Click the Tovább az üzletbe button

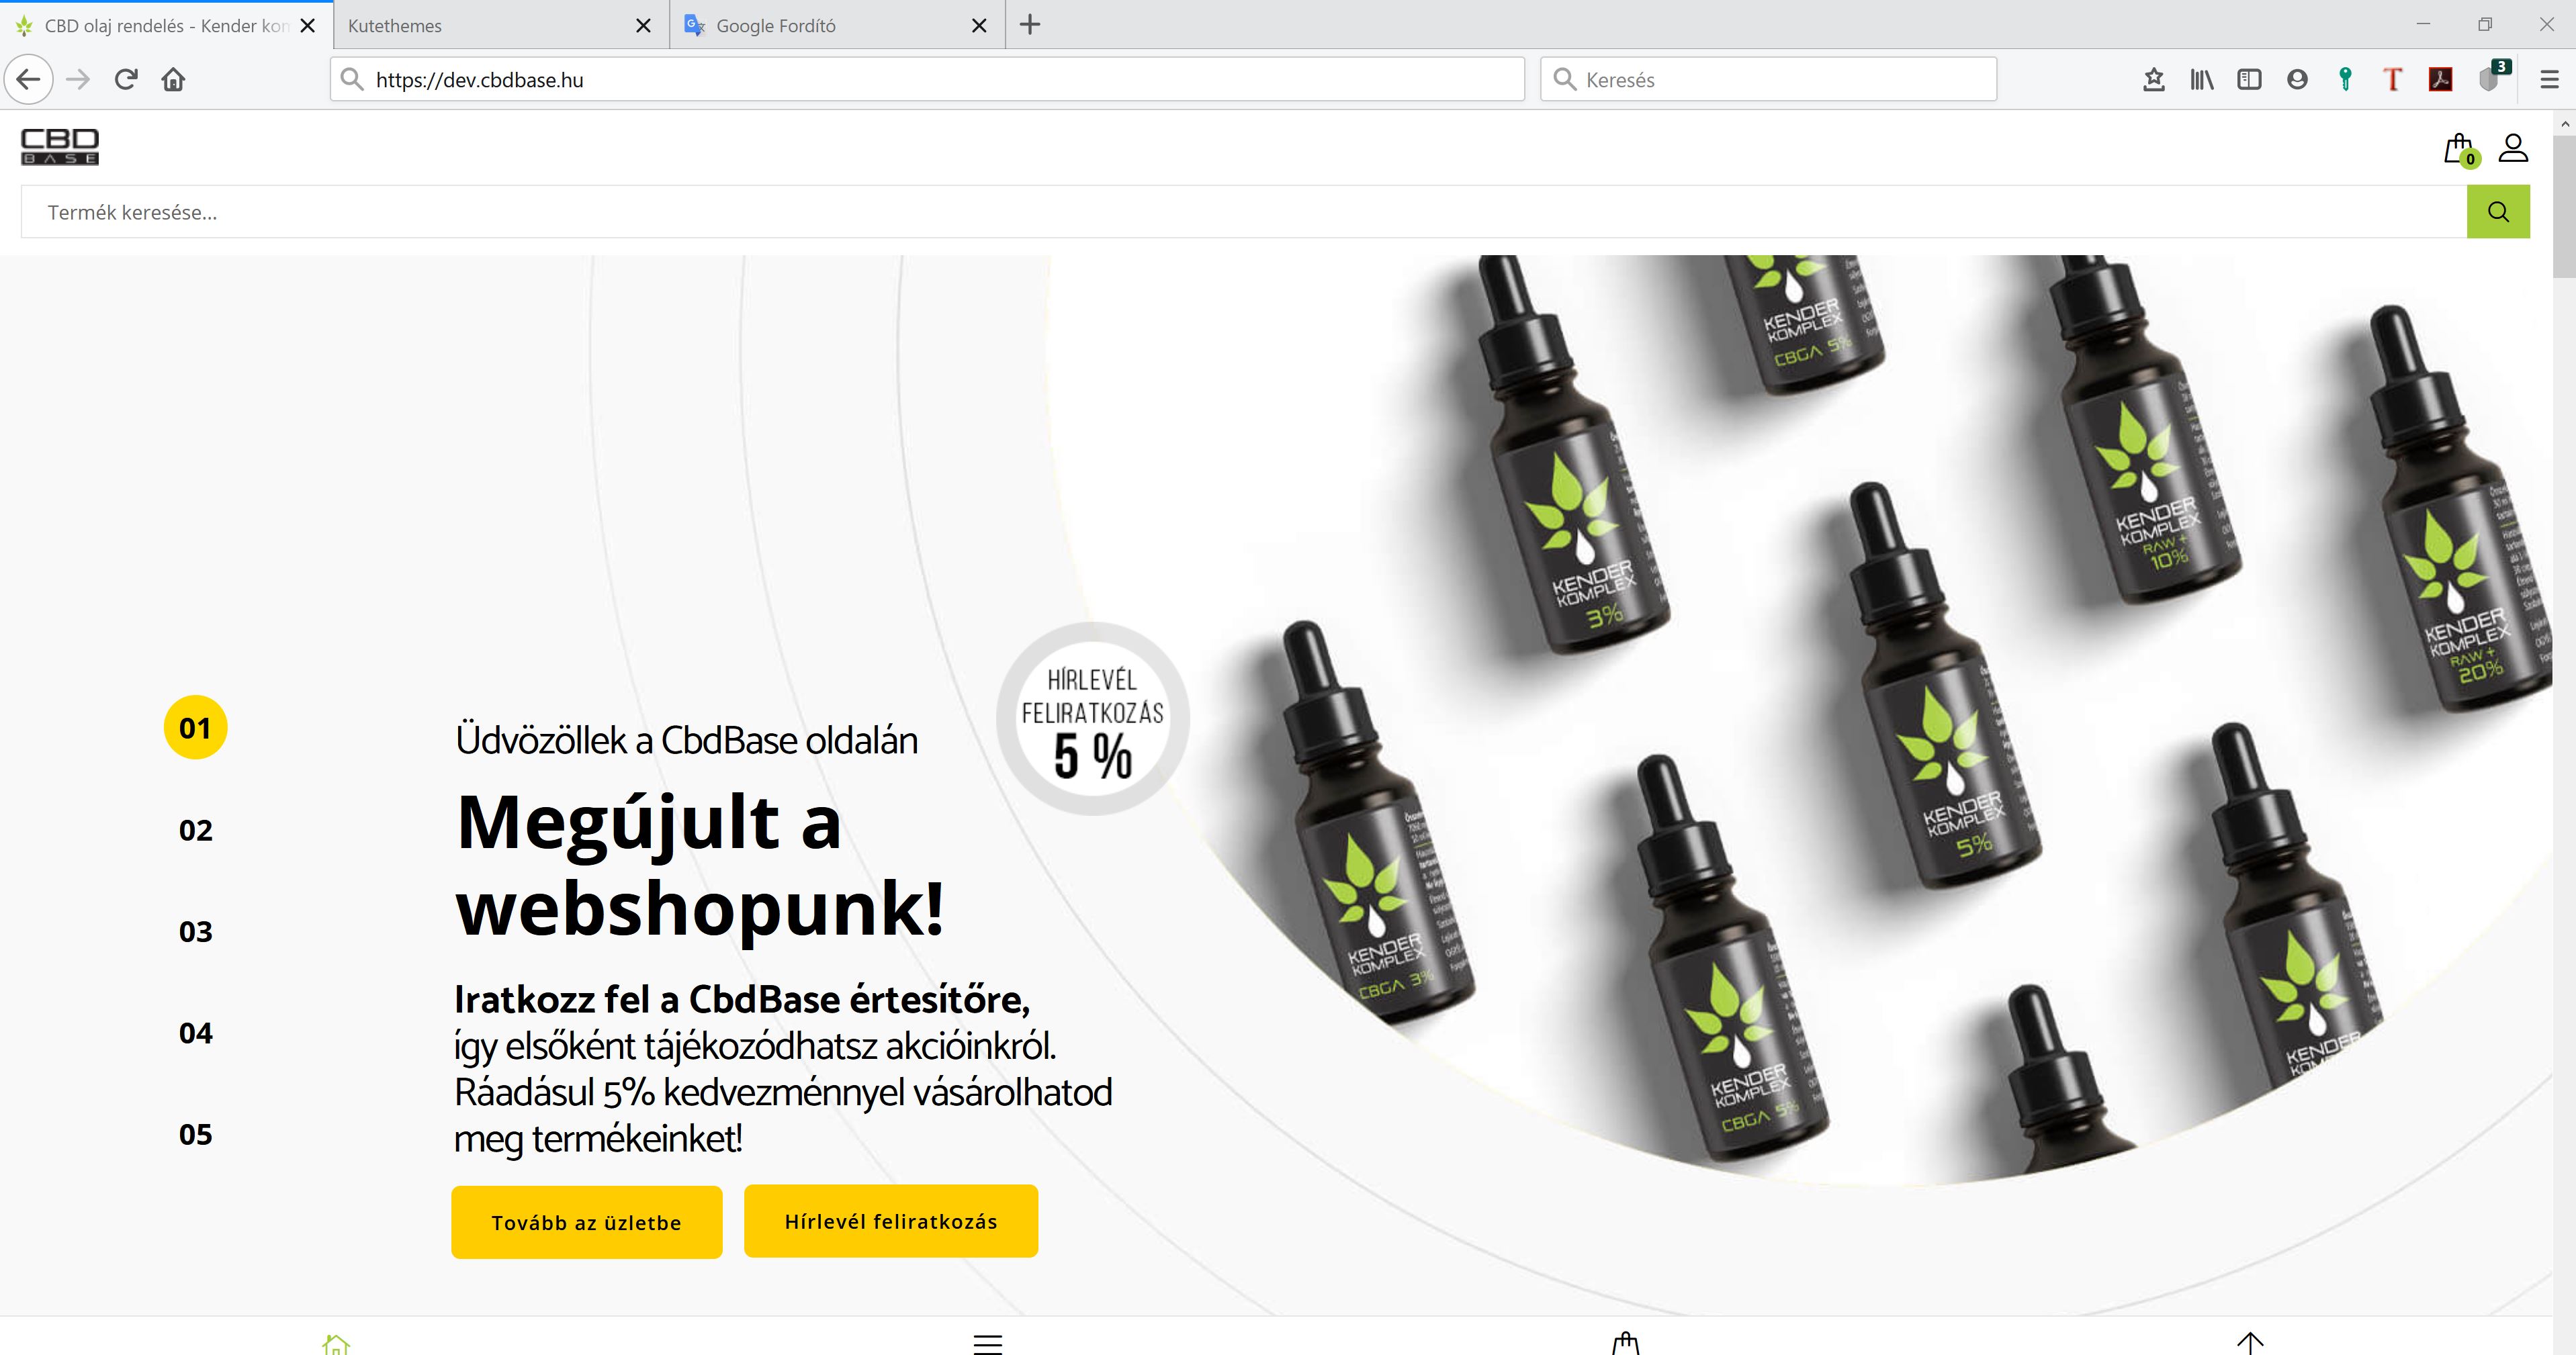(586, 1222)
